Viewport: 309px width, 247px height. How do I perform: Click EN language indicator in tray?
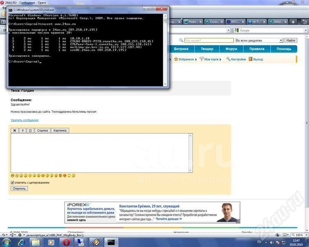[259, 242]
